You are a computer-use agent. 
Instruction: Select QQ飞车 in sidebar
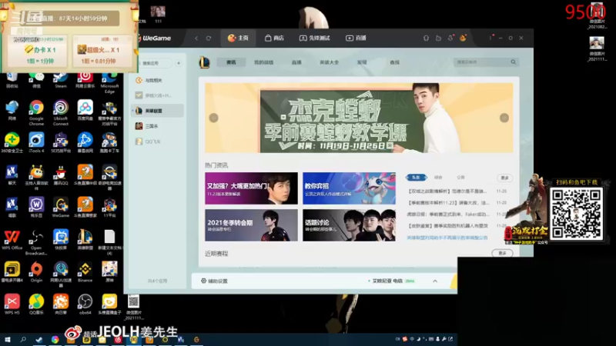(x=158, y=141)
